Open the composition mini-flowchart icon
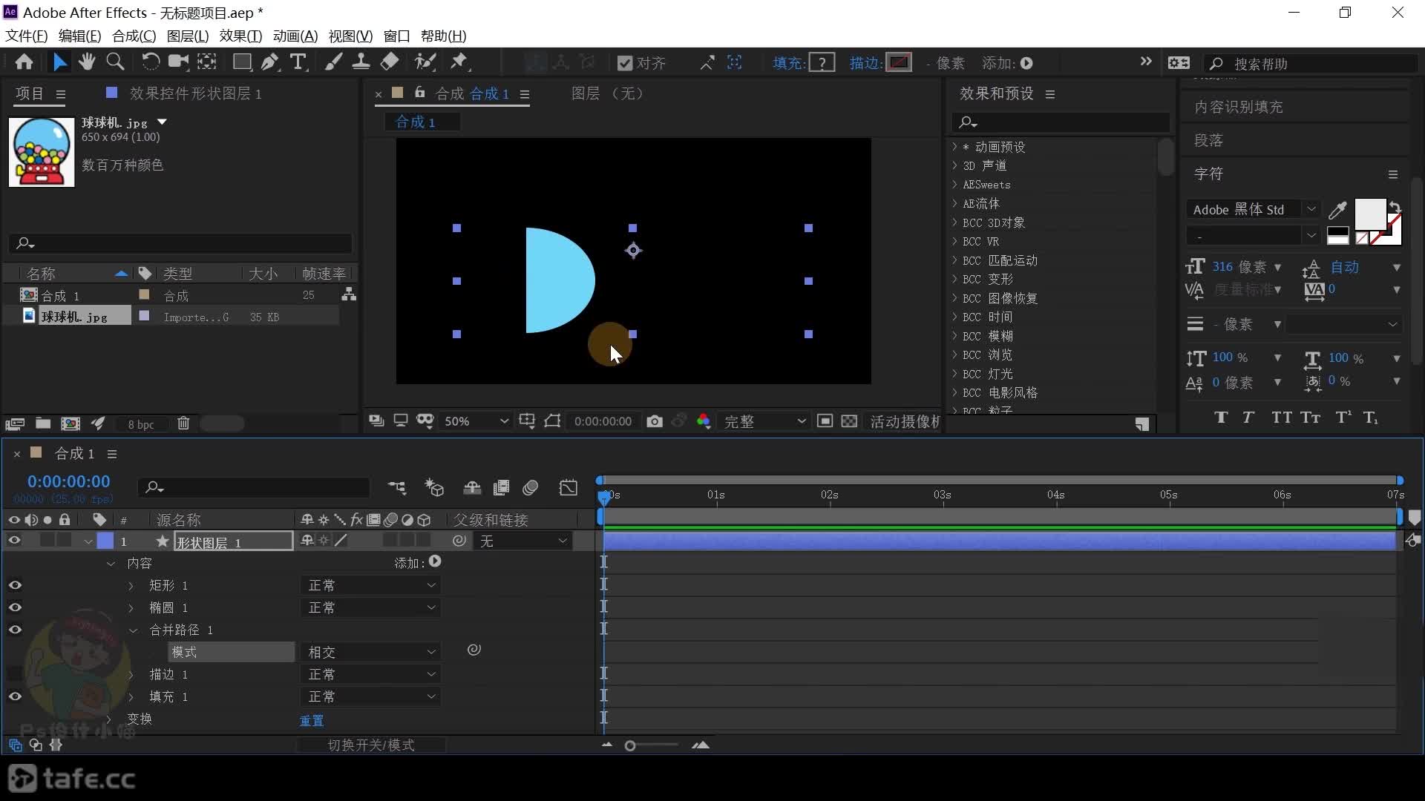This screenshot has width=1425, height=801. [397, 487]
